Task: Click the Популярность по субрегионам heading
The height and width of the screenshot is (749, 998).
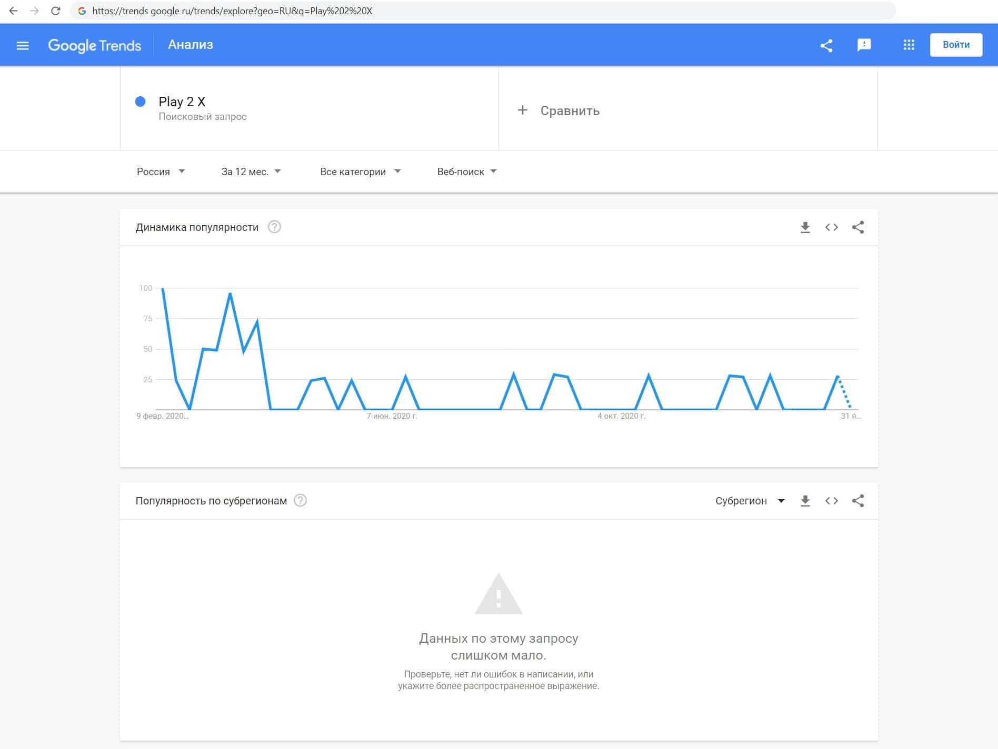Action: pos(211,501)
